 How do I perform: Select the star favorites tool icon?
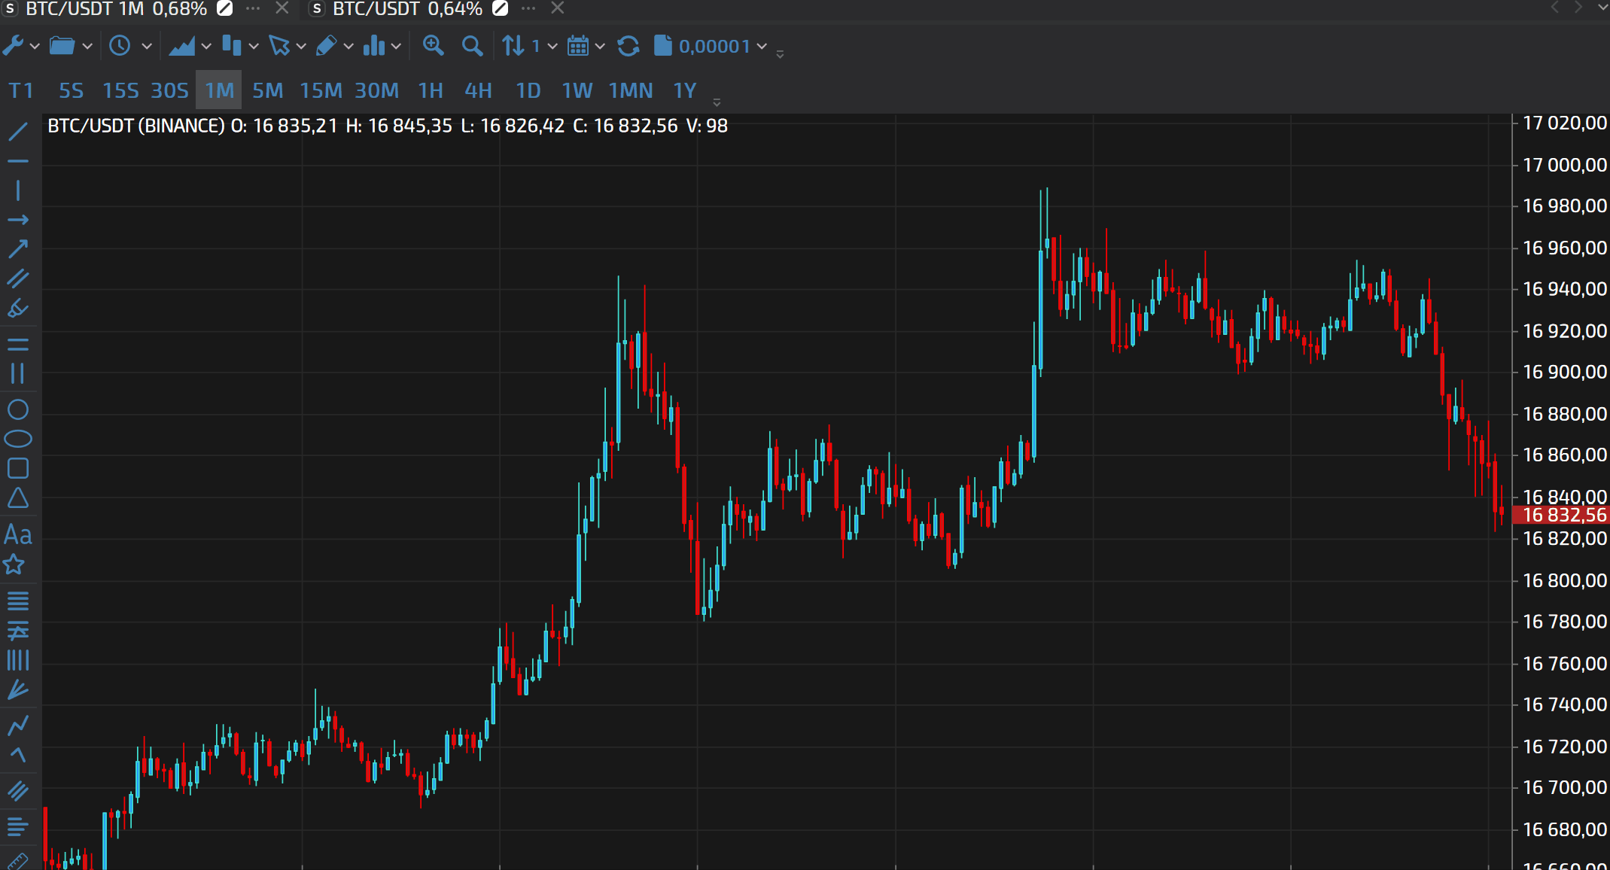pos(14,564)
